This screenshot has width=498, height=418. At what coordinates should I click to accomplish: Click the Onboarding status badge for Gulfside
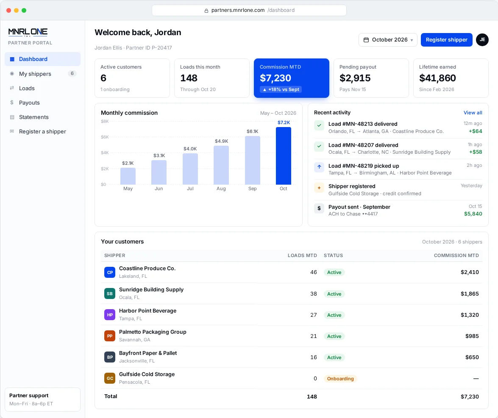(340, 379)
